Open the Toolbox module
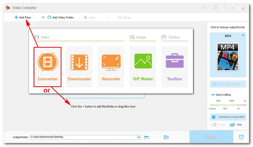The height and width of the screenshot is (147, 253). (x=175, y=67)
